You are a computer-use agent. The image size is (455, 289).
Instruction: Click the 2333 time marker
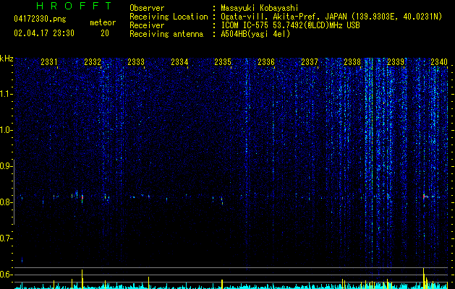pyautogui.click(x=136, y=62)
